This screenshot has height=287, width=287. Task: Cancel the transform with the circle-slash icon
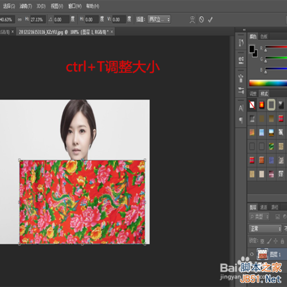(201, 20)
